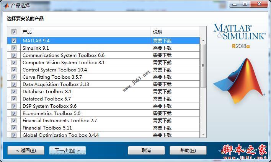The height and width of the screenshot is (162, 271).
Task: Click the MATLAB icon in the title bar
Action: (7, 5)
